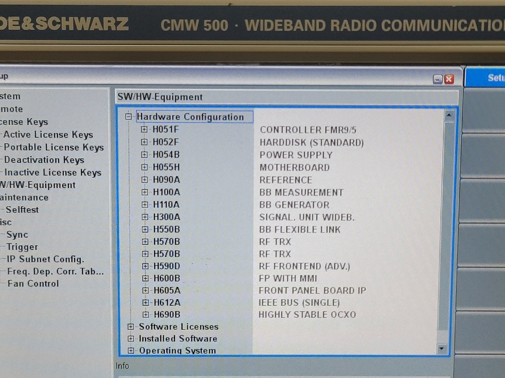The width and height of the screenshot is (505, 378).
Task: Expand the H612A IEEE BUS node
Action: pos(146,302)
